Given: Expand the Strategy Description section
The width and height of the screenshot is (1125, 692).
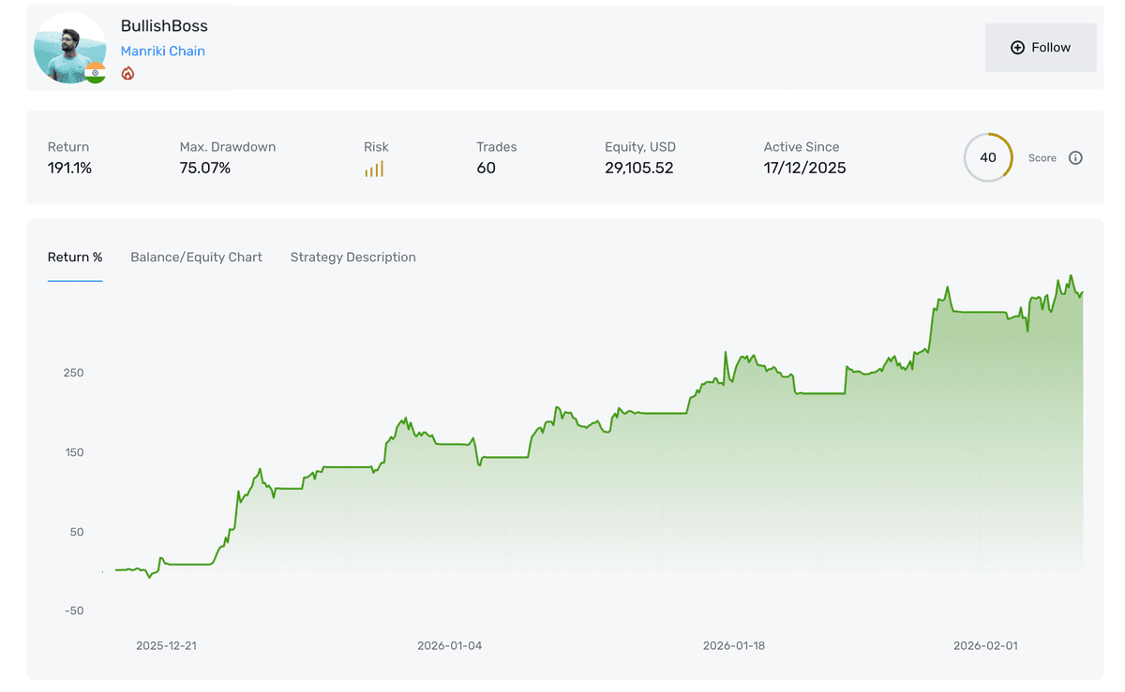Looking at the screenshot, I should (352, 257).
